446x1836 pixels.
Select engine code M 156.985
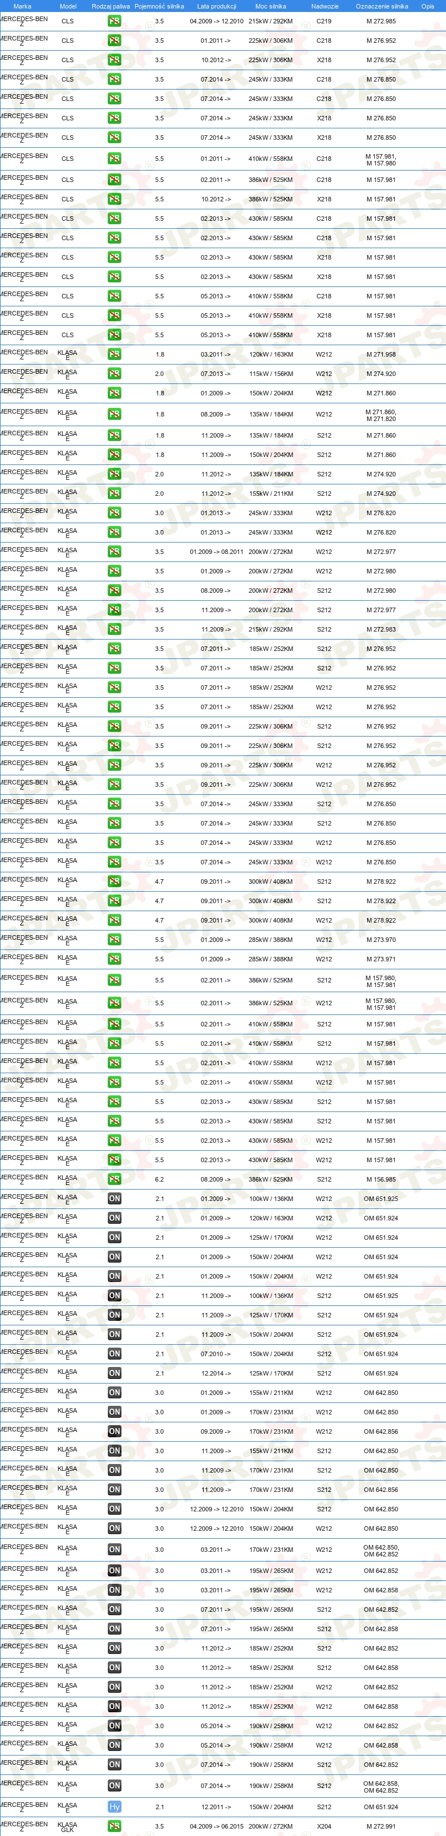[x=381, y=1179]
